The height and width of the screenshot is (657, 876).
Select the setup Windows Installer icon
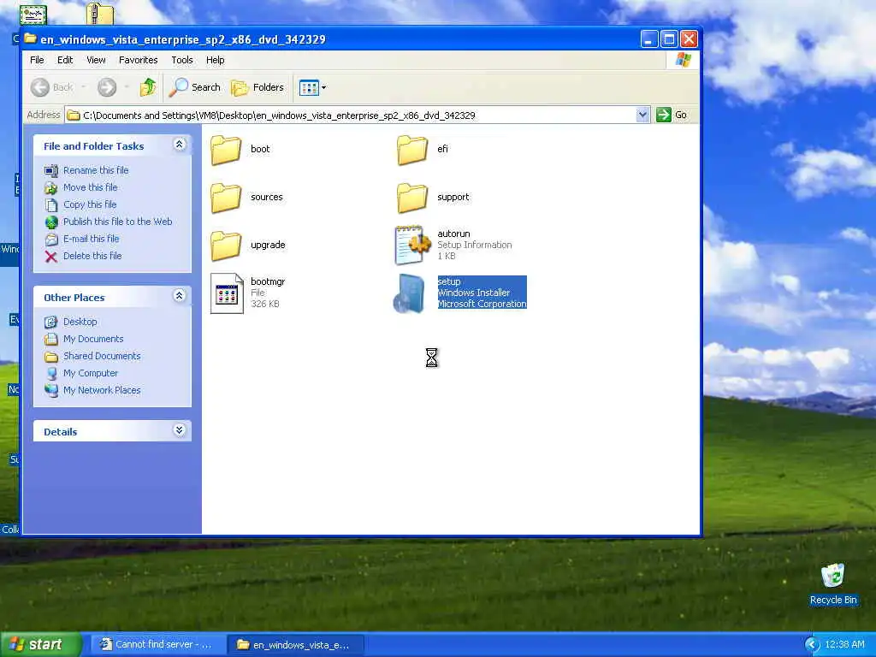tap(410, 293)
